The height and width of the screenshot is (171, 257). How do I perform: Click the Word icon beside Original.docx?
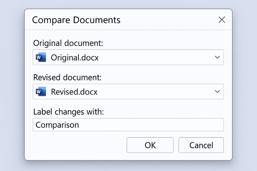(41, 57)
